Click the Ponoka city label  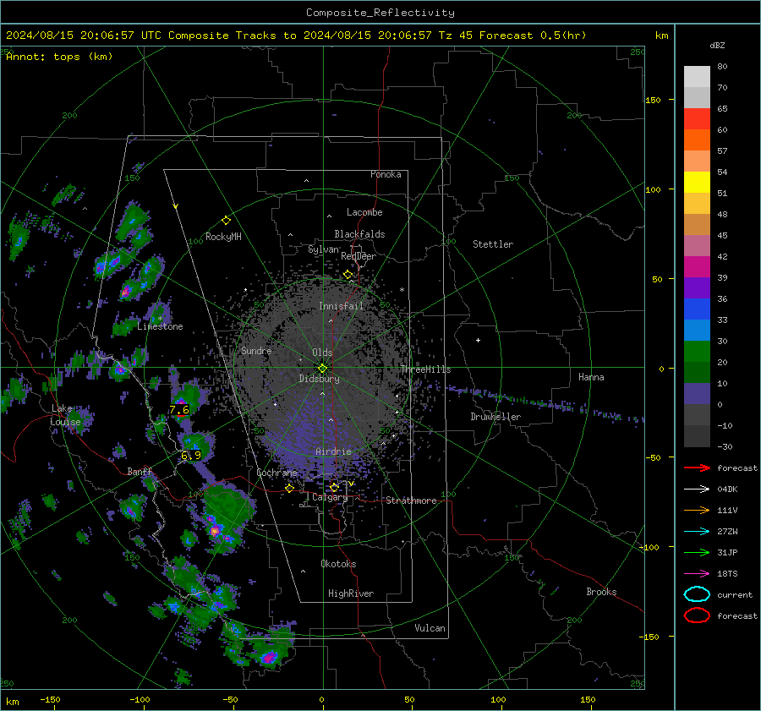pos(386,174)
